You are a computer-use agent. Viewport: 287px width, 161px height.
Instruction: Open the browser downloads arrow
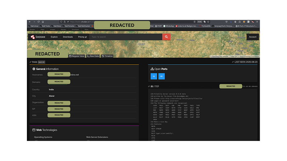[x=231, y=22]
